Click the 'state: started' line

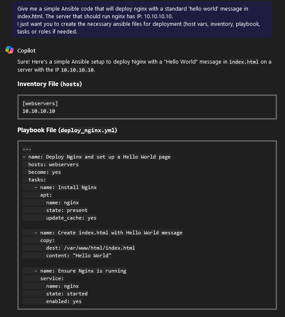(x=67, y=294)
